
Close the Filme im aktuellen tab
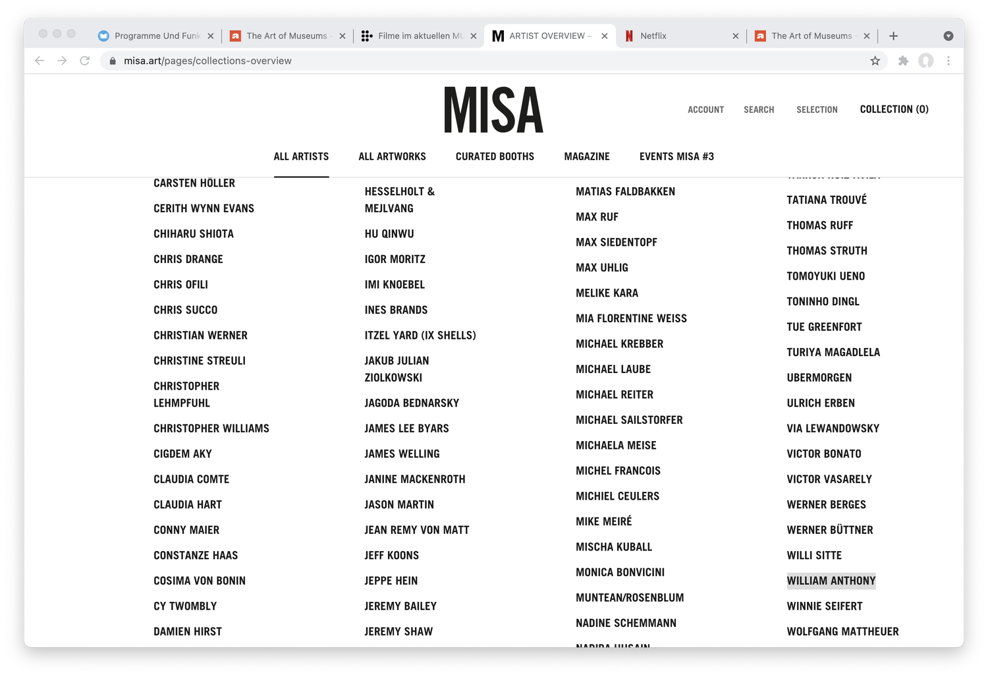474,36
